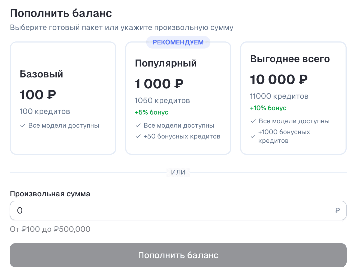
Task: Click the 1050 кредитов label in Популярный
Action: point(162,101)
